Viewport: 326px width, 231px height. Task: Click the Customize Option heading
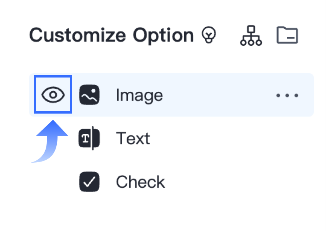coord(111,35)
